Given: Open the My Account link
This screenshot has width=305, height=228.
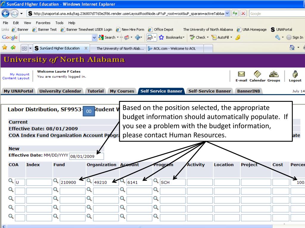Looking at the screenshot, I should pyautogui.click(x=19, y=74).
